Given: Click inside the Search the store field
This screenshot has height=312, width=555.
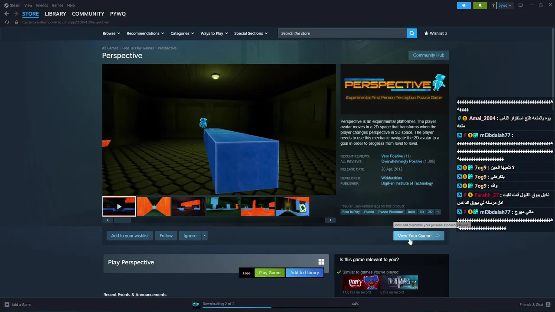Looking at the screenshot, I should (x=343, y=33).
